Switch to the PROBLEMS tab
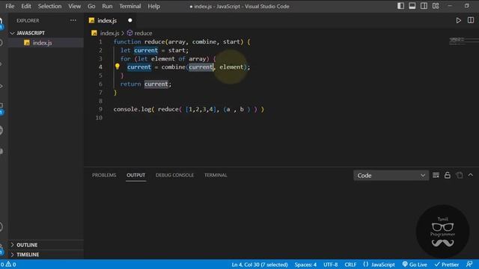The image size is (479, 269). [x=104, y=175]
